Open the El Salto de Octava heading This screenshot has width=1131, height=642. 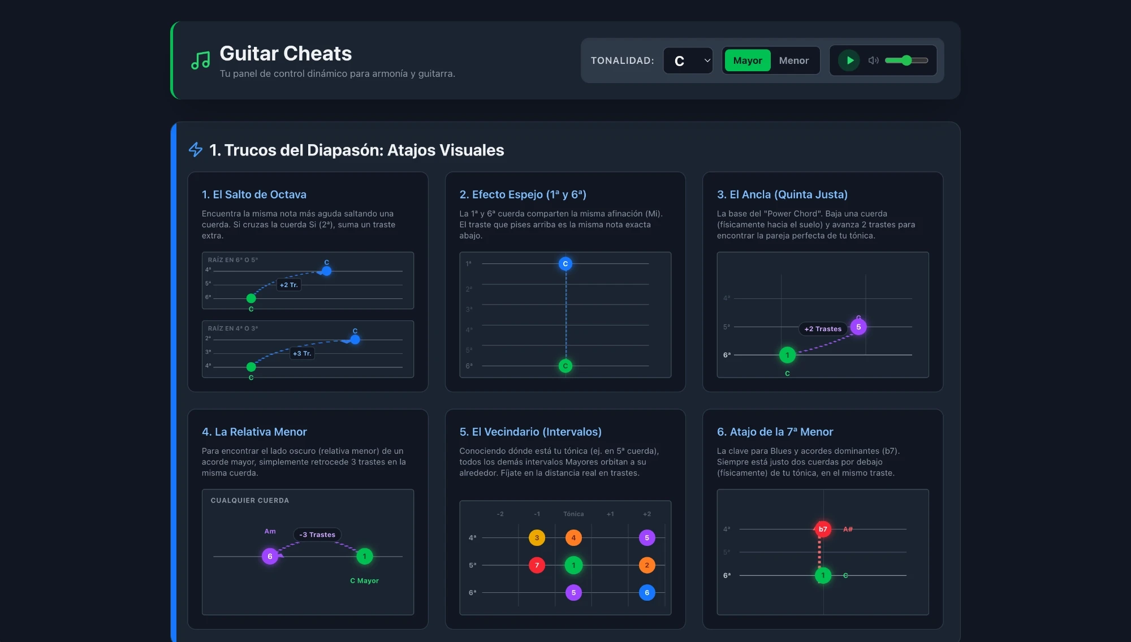(254, 194)
